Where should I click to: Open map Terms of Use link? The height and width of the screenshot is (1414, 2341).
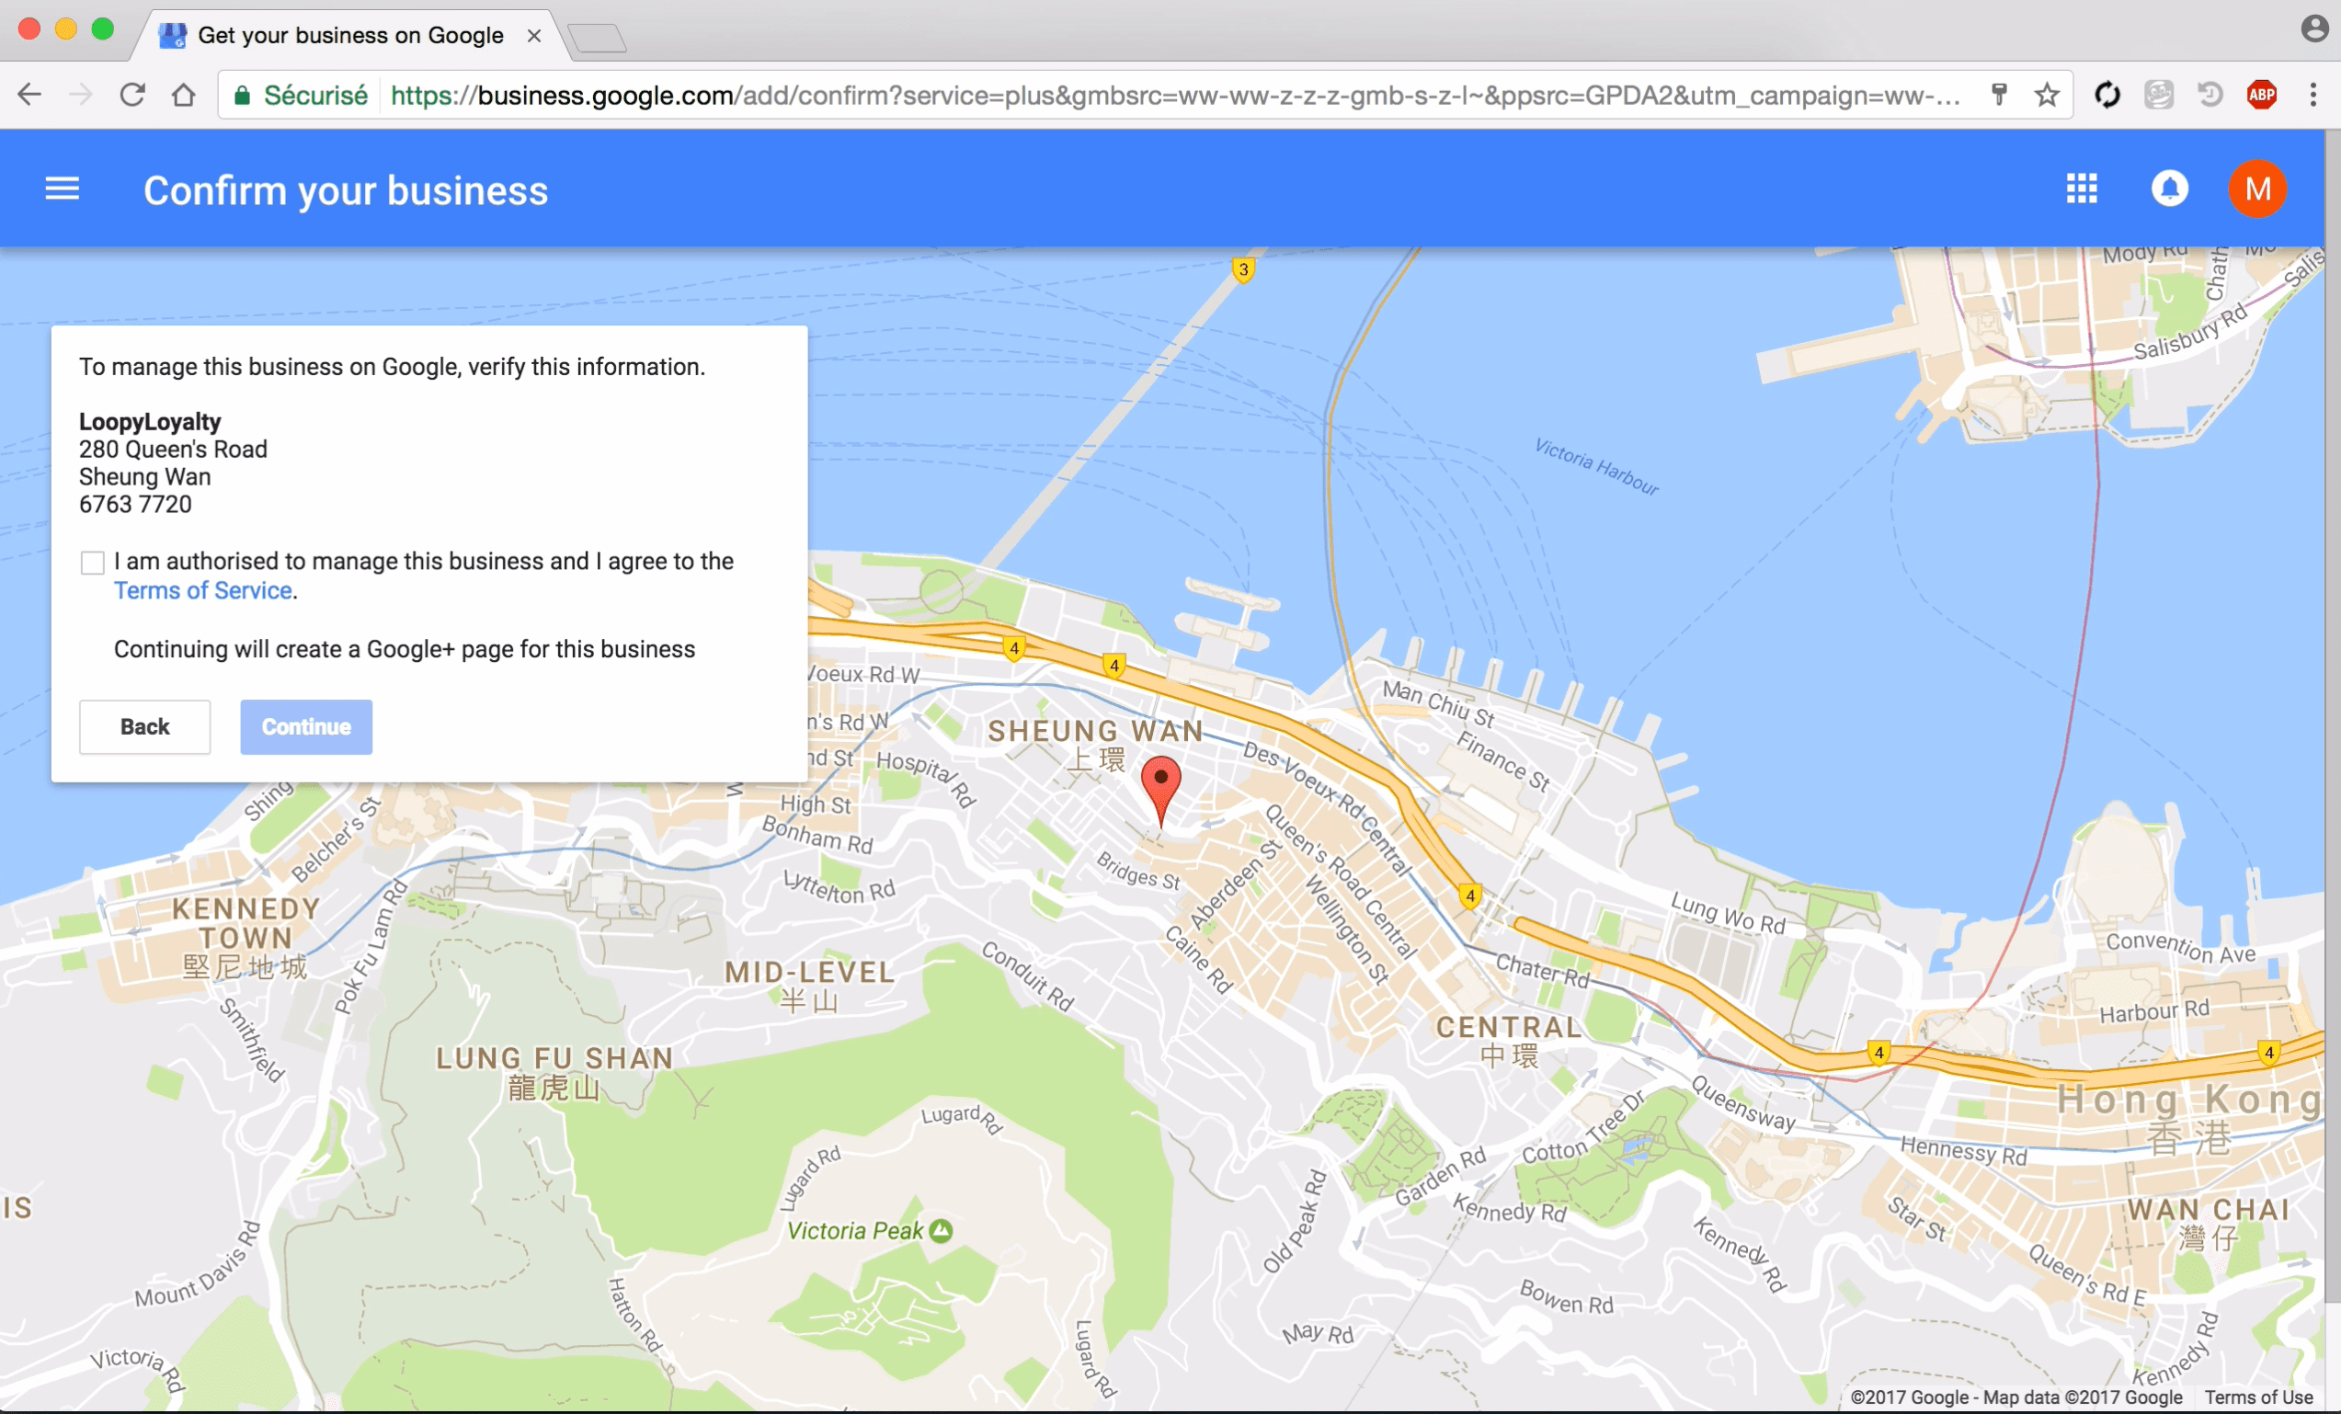point(2258,1397)
